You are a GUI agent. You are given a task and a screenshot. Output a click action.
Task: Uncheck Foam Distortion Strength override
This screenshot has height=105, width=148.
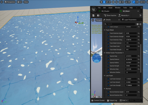pos(108,37)
